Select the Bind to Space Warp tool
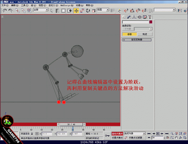Viewport: 188px width, 144px height. click(29, 11)
